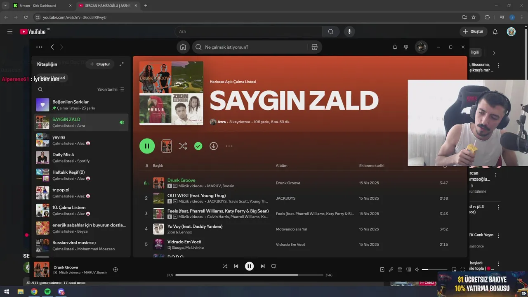Open Motivando a la Yal album
Viewport: 528px width, 297px height.
(291, 229)
